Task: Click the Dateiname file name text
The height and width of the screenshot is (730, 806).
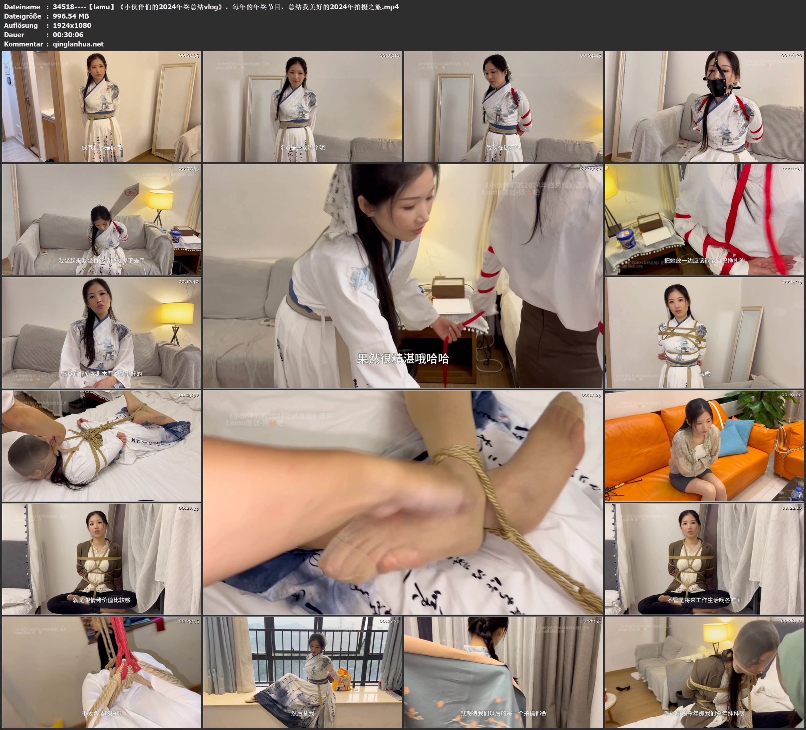Action: tap(225, 7)
